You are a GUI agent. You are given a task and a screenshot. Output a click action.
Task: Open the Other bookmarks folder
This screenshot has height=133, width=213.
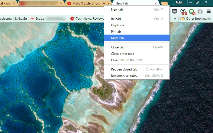(x=195, y=19)
